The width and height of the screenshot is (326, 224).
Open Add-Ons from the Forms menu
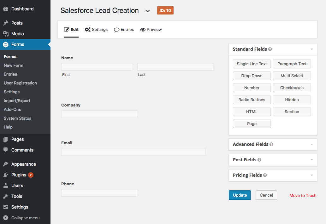pos(12,109)
